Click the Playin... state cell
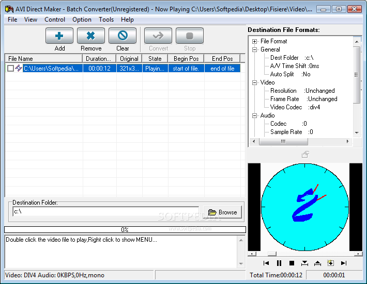Viewport: 367px width, 284px height. (155, 69)
